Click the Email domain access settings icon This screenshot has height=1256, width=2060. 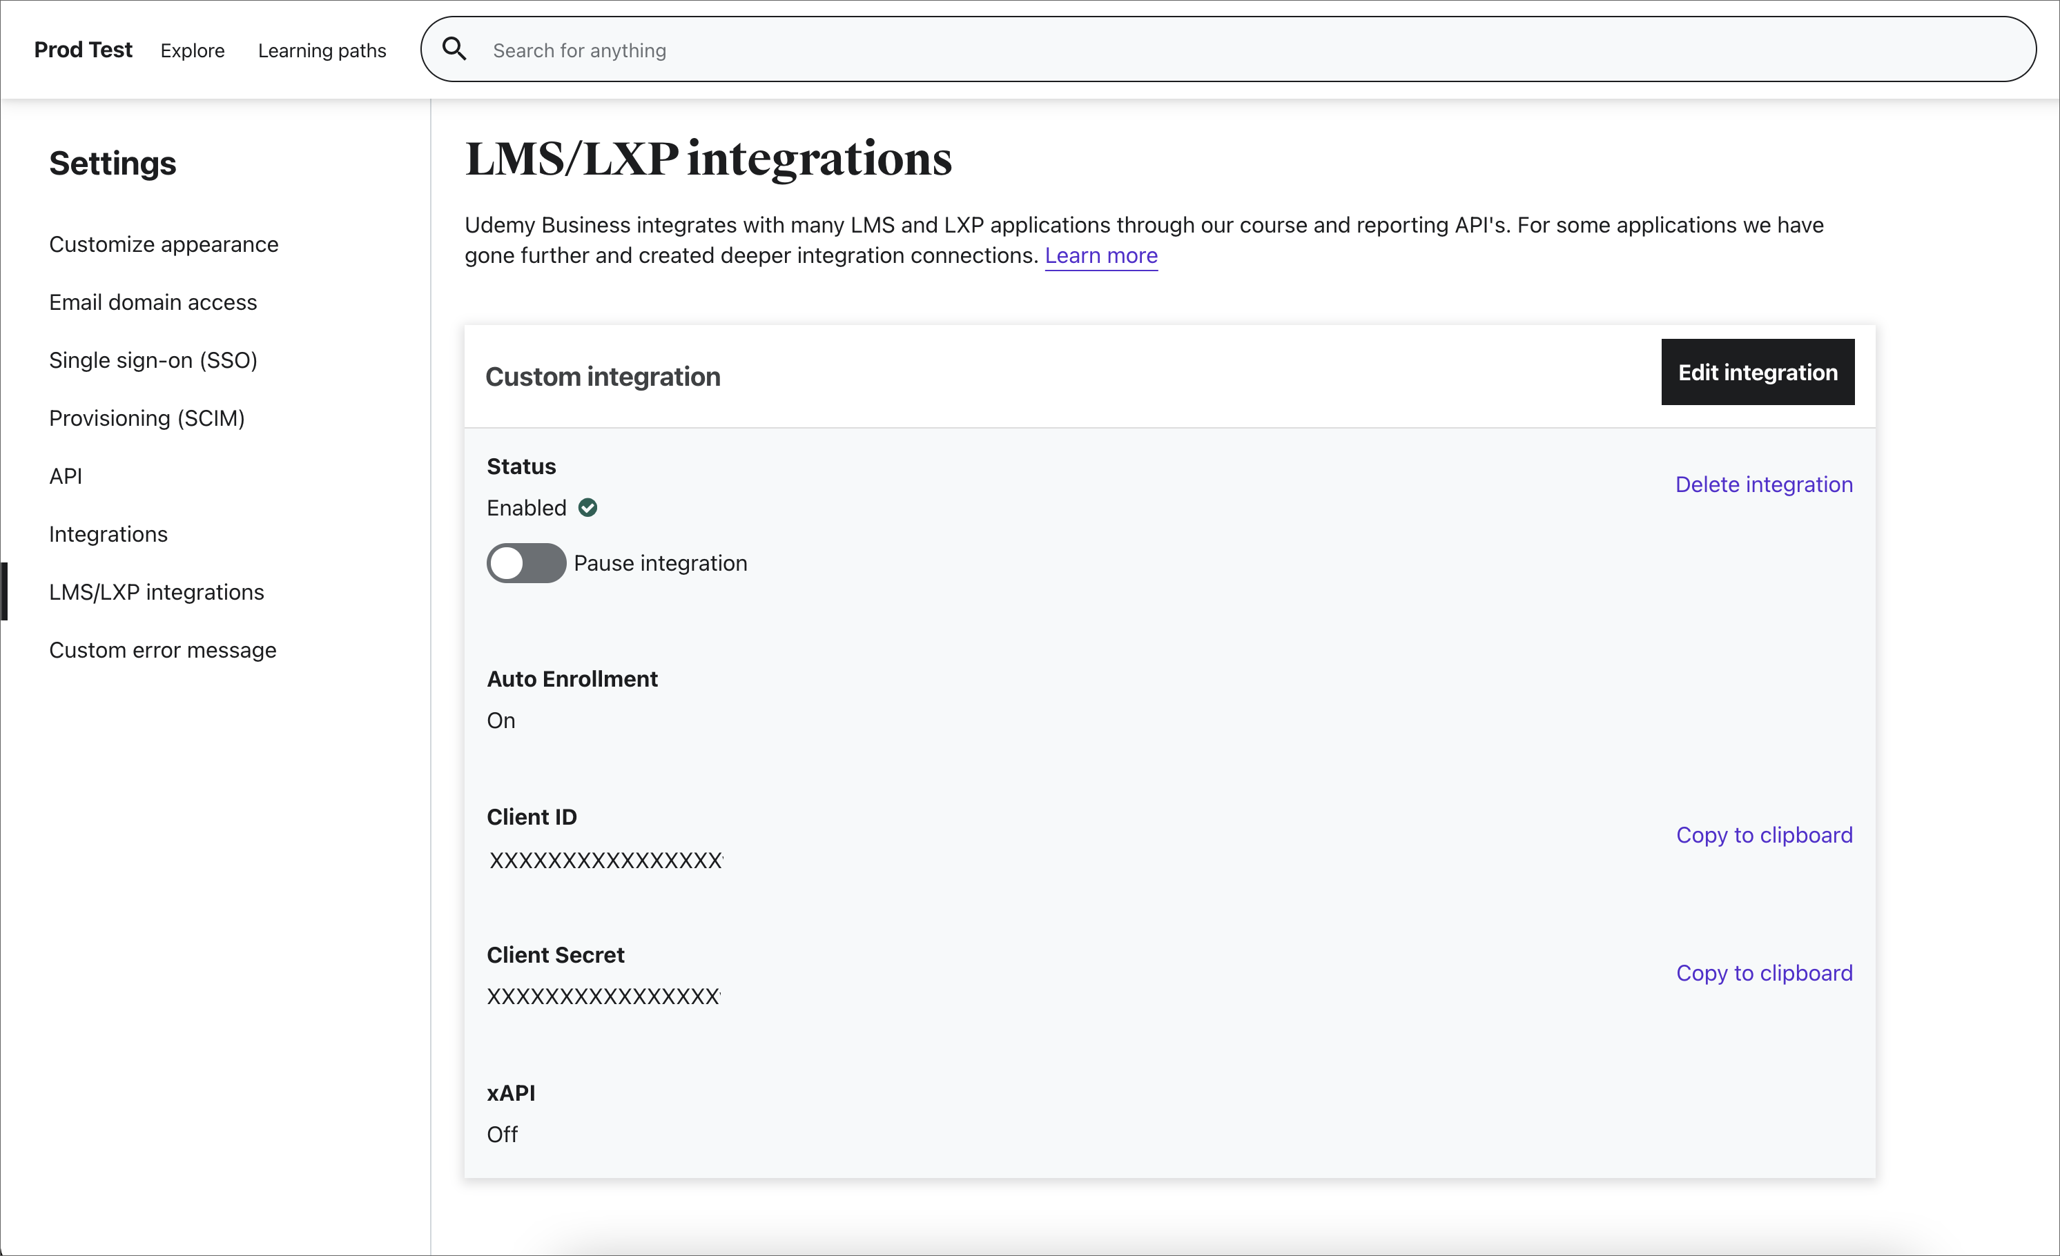pyautogui.click(x=153, y=303)
